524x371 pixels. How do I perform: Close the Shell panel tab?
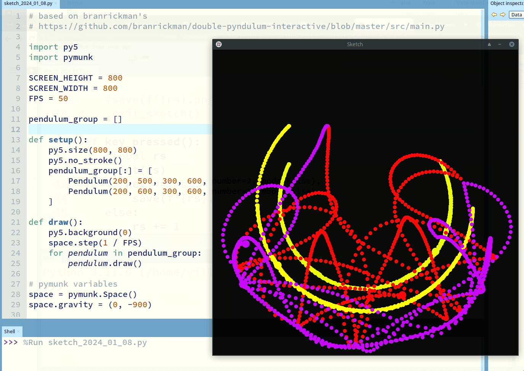coord(18,331)
